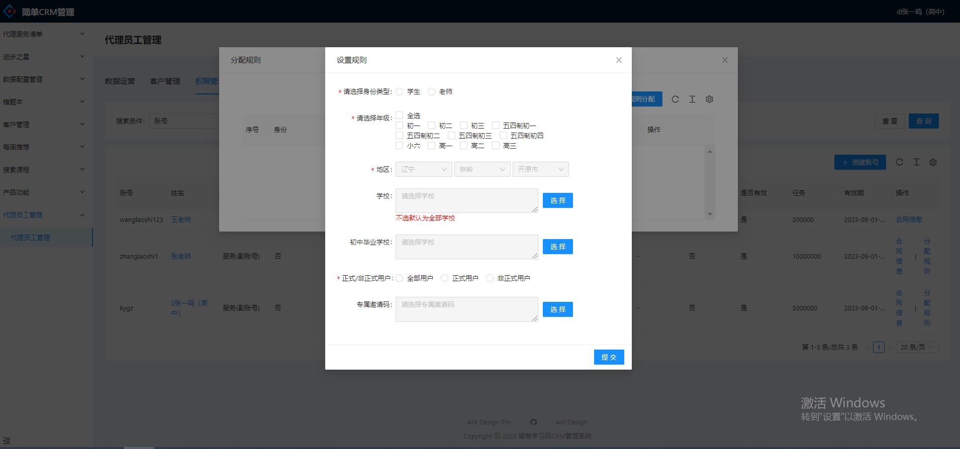Switch to the 数据运营 tab

(x=120, y=81)
